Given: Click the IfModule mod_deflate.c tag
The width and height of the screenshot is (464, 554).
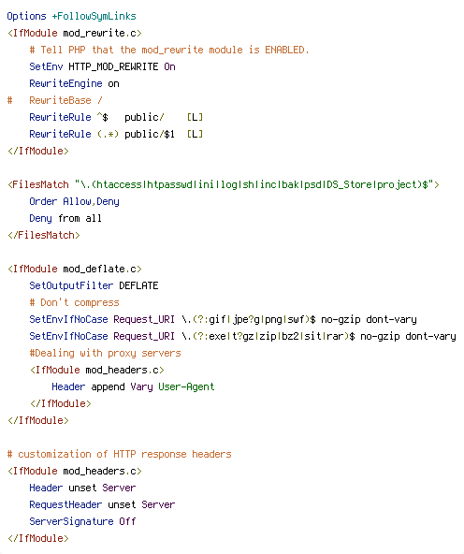Looking at the screenshot, I should tap(75, 269).
